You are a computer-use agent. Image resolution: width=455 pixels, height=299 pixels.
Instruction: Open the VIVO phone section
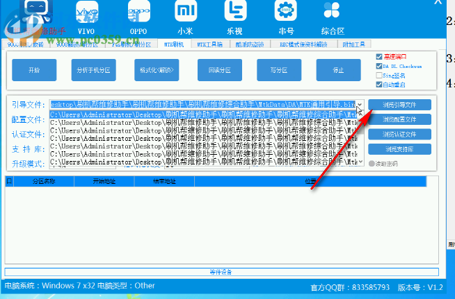click(87, 17)
